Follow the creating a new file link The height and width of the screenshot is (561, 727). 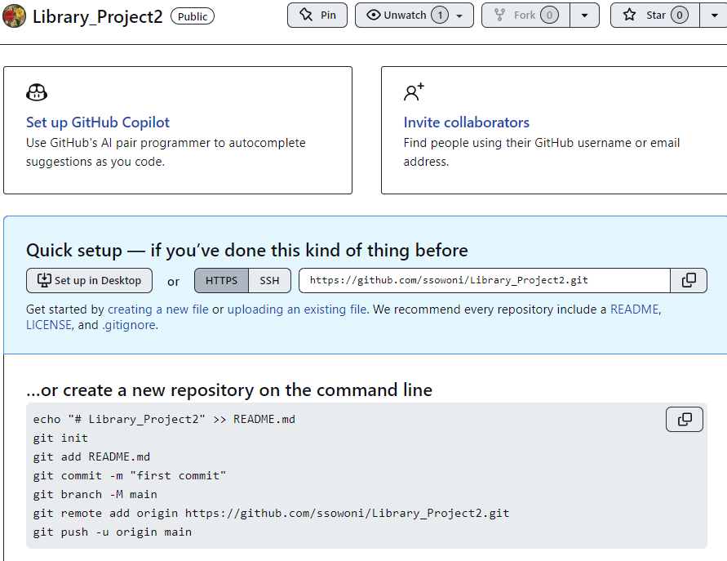tap(158, 309)
